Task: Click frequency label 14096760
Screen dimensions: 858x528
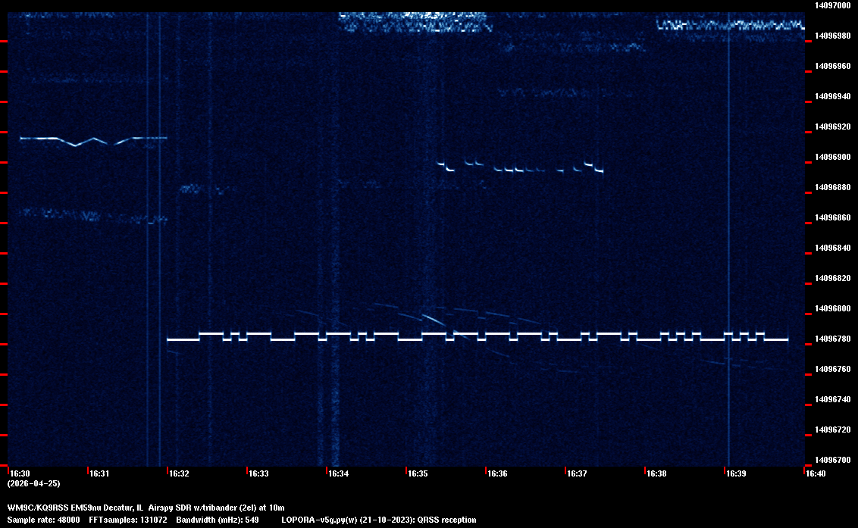Action: click(x=833, y=370)
